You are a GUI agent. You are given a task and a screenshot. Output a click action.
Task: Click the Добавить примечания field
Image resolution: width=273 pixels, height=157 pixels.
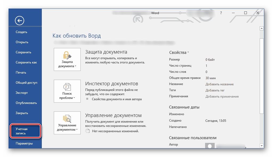(x=222, y=96)
